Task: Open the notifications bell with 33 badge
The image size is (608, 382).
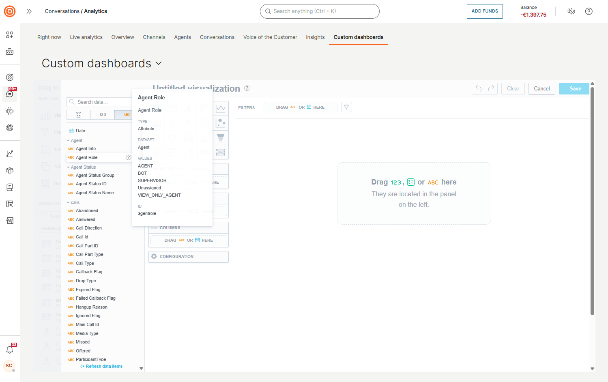Action: pyautogui.click(x=9, y=349)
